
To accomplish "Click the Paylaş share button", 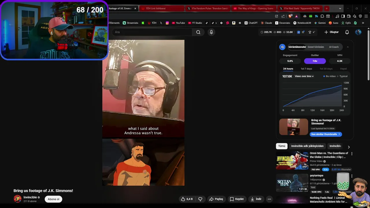I will pos(216,199).
